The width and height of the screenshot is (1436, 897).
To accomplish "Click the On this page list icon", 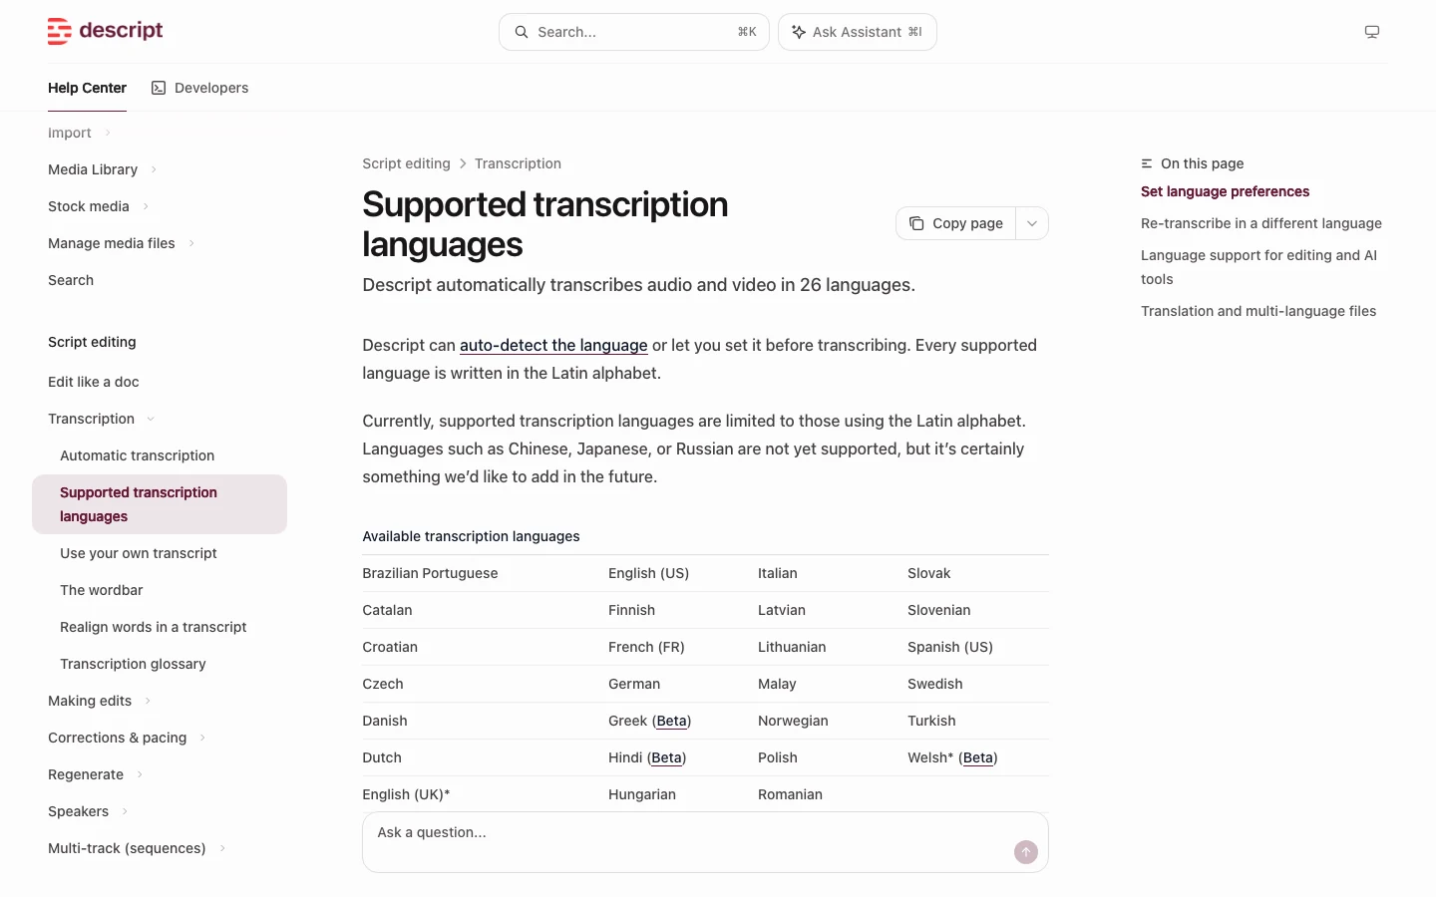I will 1147,163.
